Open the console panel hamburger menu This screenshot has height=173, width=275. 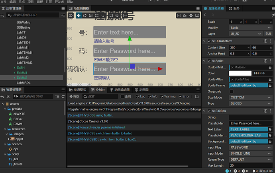pyautogui.click(x=198, y=90)
